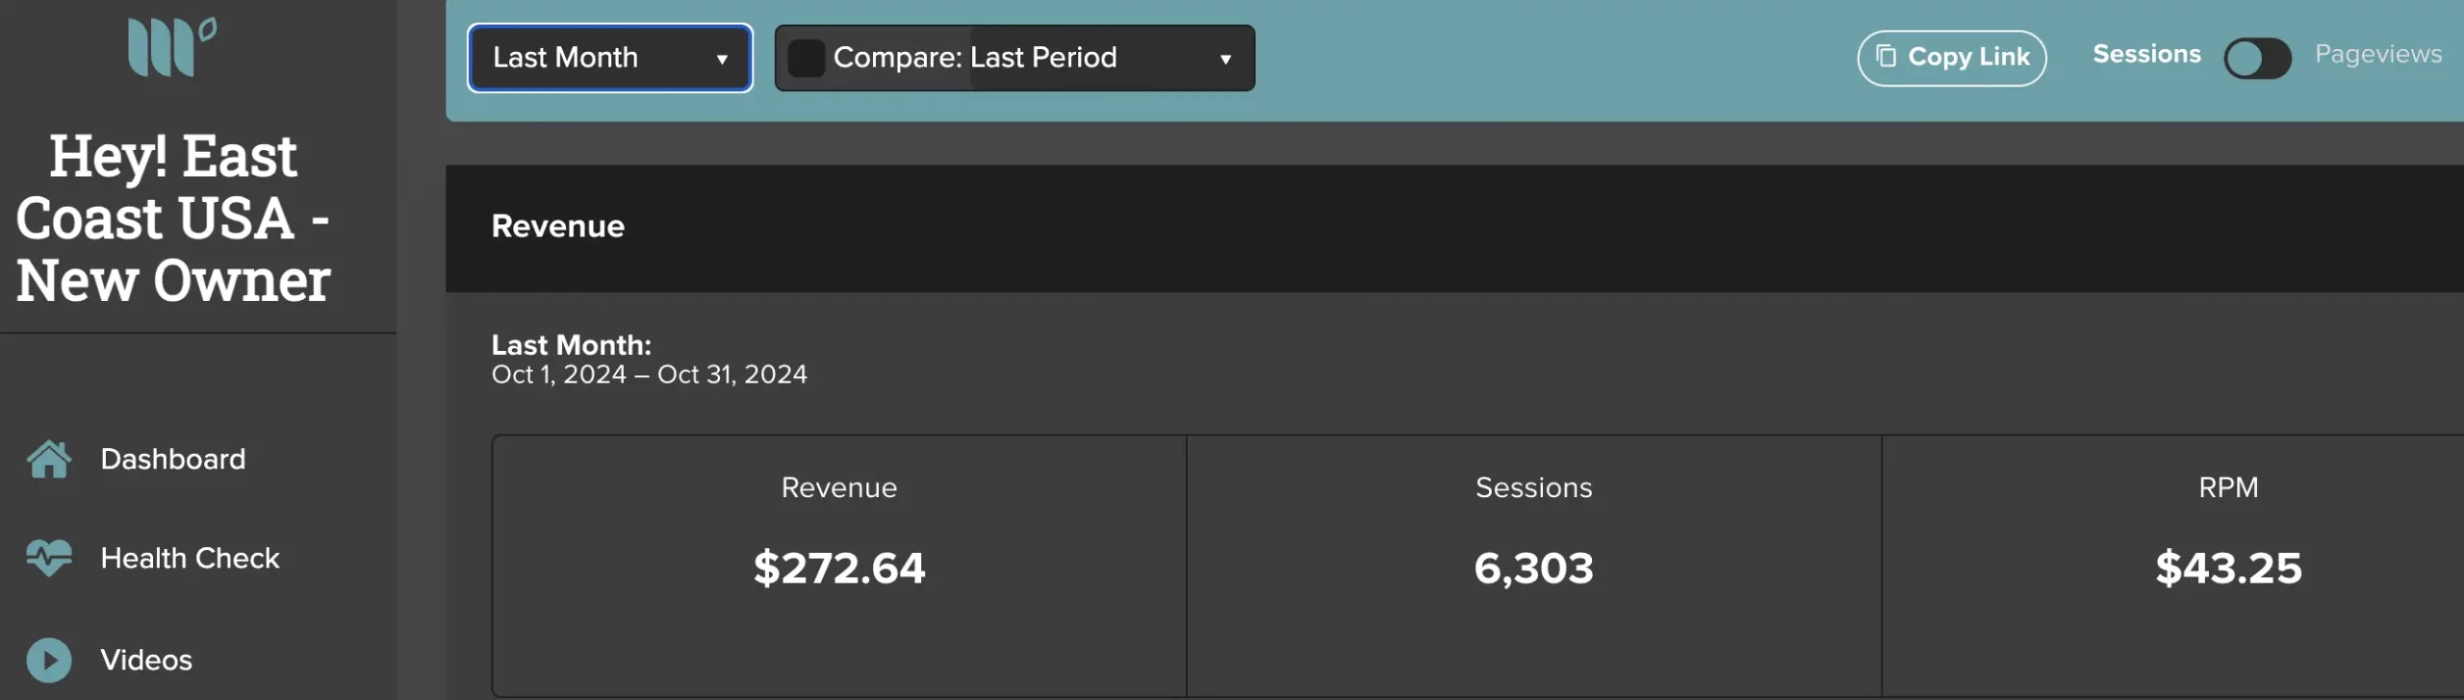The image size is (2464, 700).
Task: Click the Compare dropdown arrow
Action: pyautogui.click(x=1225, y=60)
